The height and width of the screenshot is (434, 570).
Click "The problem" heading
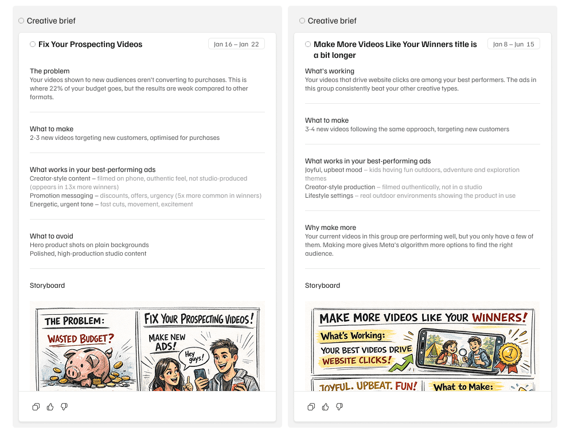pyautogui.click(x=49, y=71)
